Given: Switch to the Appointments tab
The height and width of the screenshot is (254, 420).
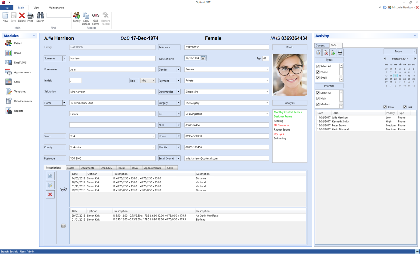Looking at the screenshot, I should coord(152,168).
